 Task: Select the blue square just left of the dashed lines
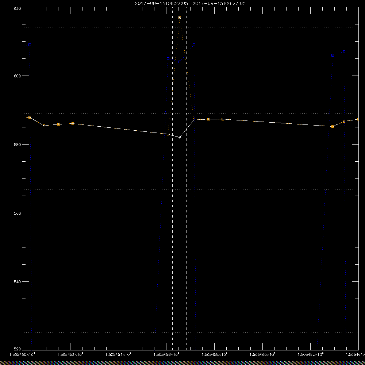[168, 59]
